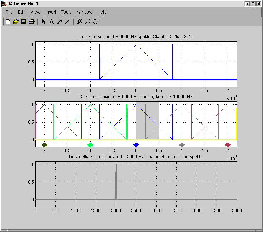Choose the Add Arrow annotation tool

click(59, 22)
